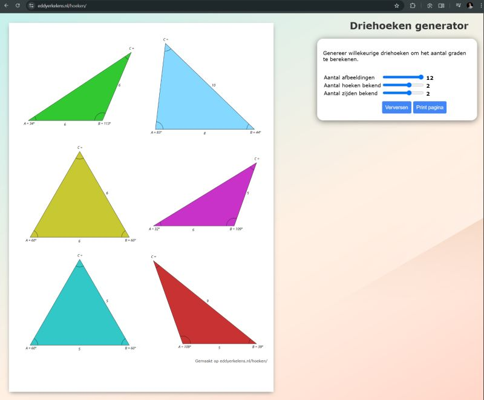Open the Extensions puzzle icon
The width and height of the screenshot is (484, 400).
413,5
